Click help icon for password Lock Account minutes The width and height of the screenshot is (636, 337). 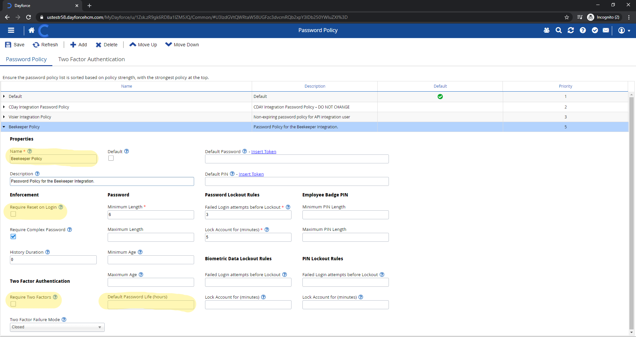pyautogui.click(x=267, y=230)
